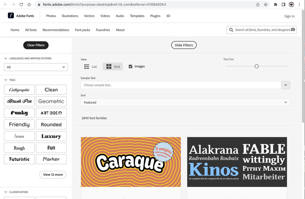
Task: Open the browser home page
Action: (29, 5)
